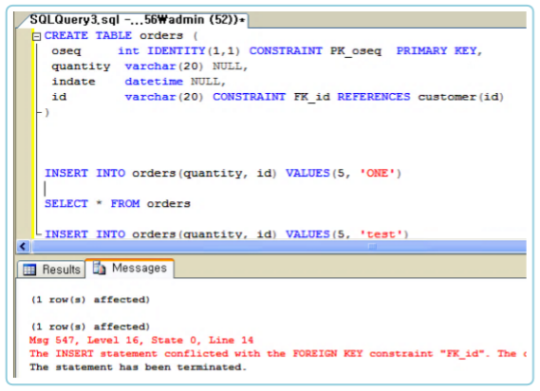
Task: Click the string value 'ONE' in first INSERT
Action: (377, 173)
